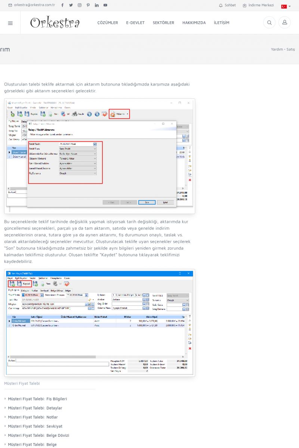Open the site search icon
The width and height of the screenshot is (299, 448).
pyautogui.click(x=269, y=23)
